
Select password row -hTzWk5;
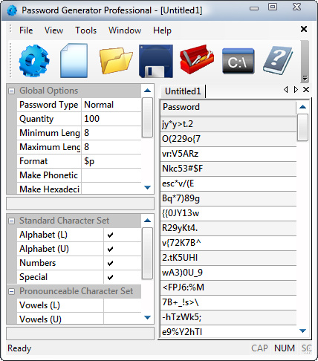228,317
